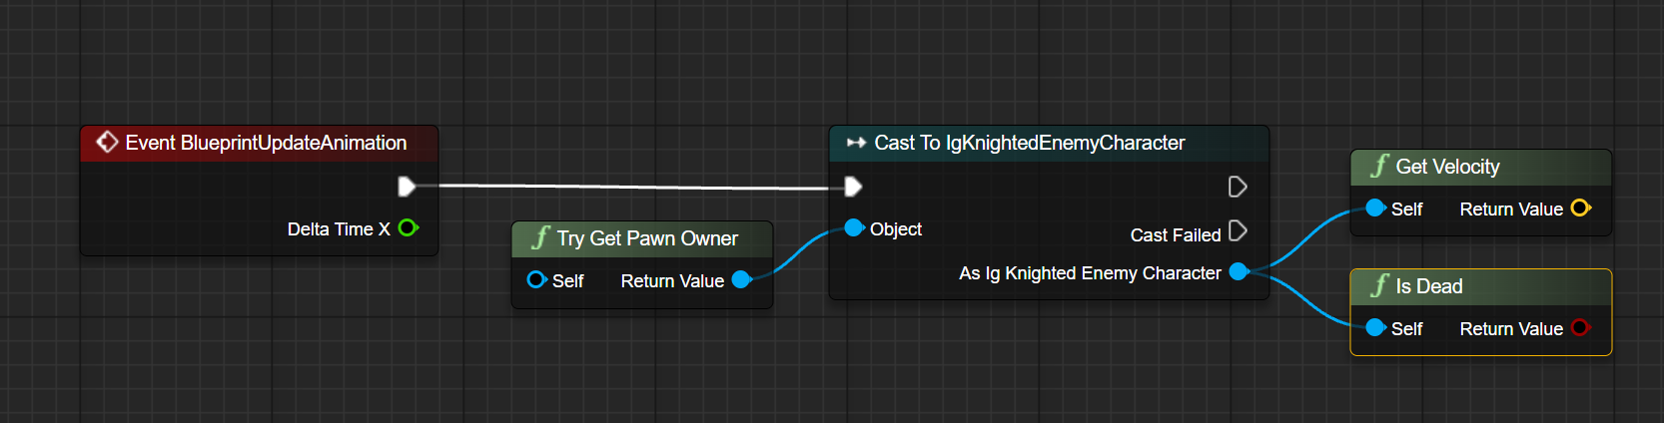Viewport: 1664px width, 423px height.
Task: Click Return Value label on Try Get Pawn Owner
Action: 672,281
